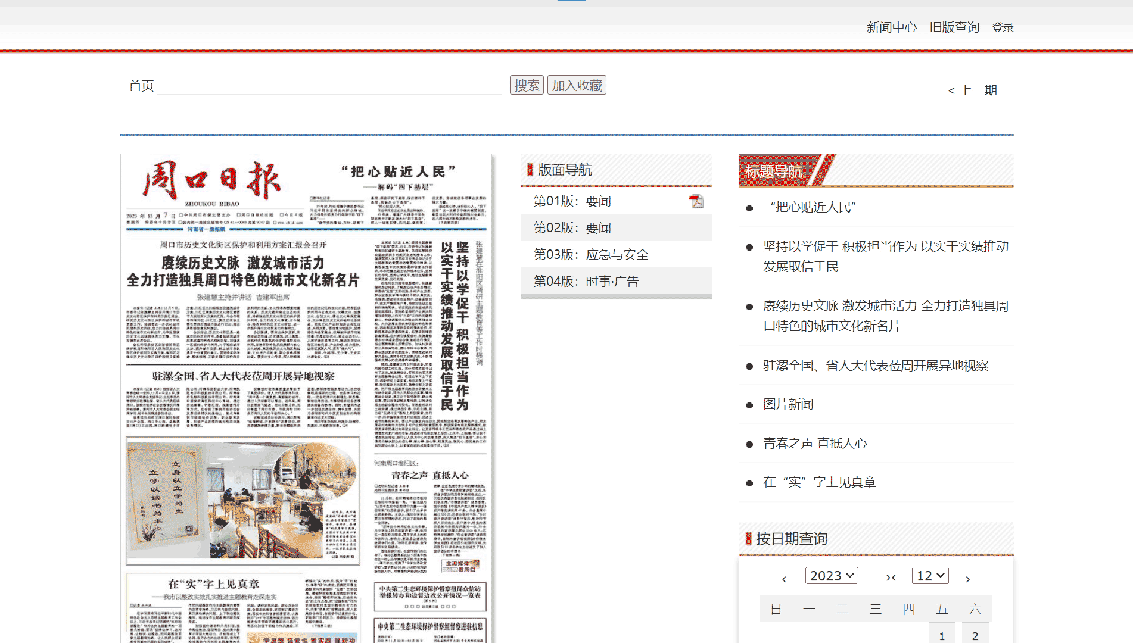Click headline 全力打造独具周口特色的城市文化新名片 on newspaper image
The height and width of the screenshot is (643, 1133).
click(243, 280)
